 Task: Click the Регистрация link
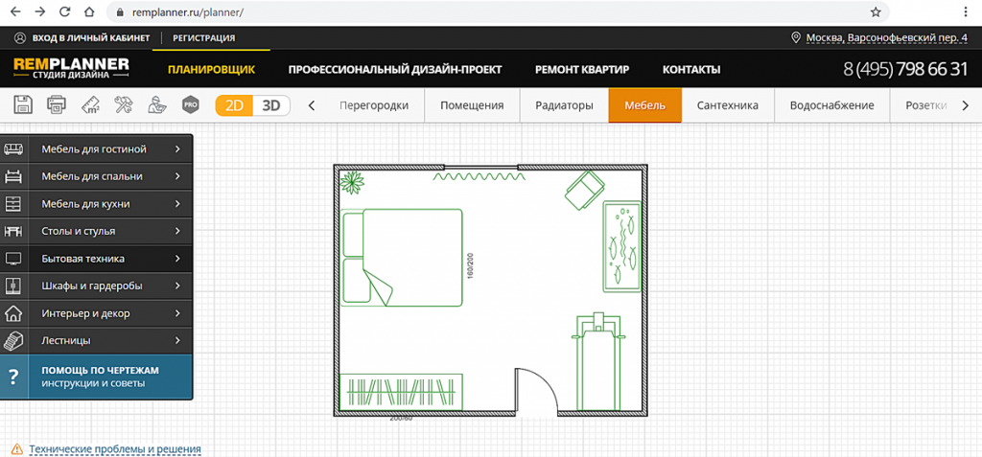(203, 38)
